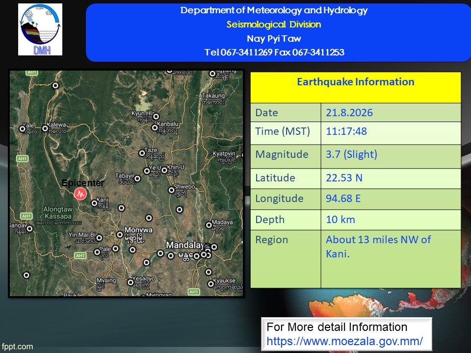Screen dimensions: 471x353
Task: Click the Alongtaw Kassapa park label
Action: 58,212
